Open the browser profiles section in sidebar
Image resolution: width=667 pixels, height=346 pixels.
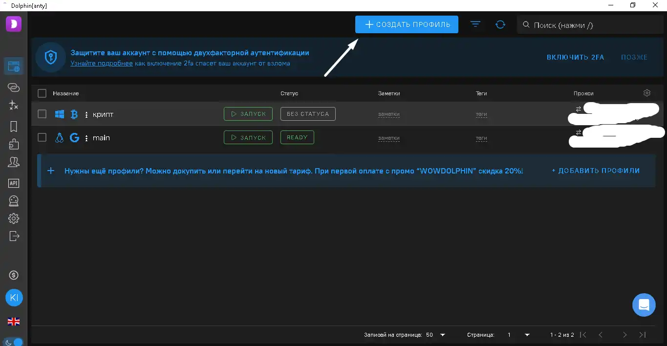pos(14,66)
